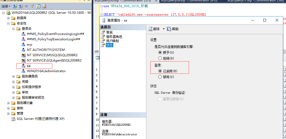Expand the 数据库 tree node
286x139 pixels.
[x=8, y=18]
